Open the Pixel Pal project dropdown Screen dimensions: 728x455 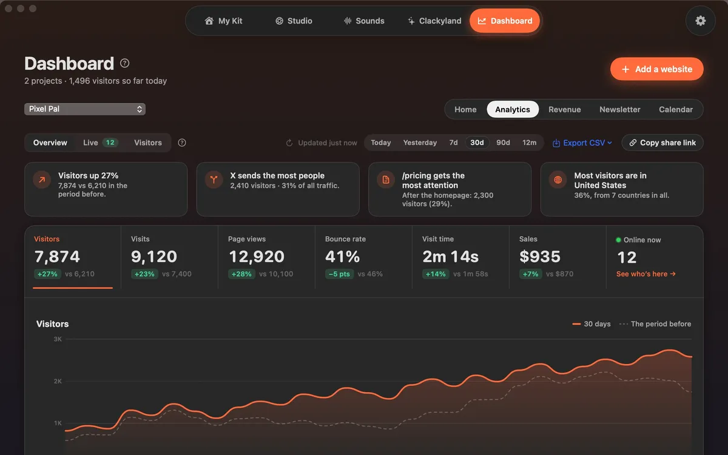coord(85,109)
